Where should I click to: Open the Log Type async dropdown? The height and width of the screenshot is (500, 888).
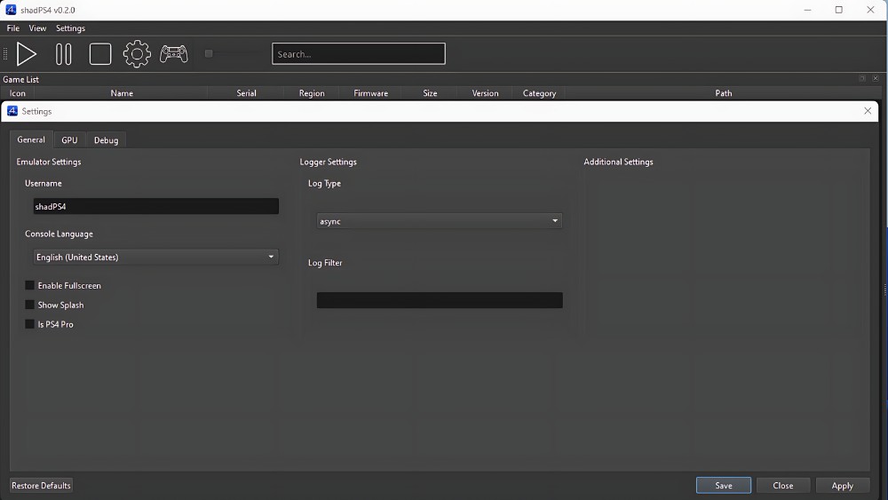[439, 221]
